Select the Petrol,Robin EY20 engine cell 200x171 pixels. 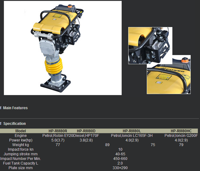click(58, 136)
